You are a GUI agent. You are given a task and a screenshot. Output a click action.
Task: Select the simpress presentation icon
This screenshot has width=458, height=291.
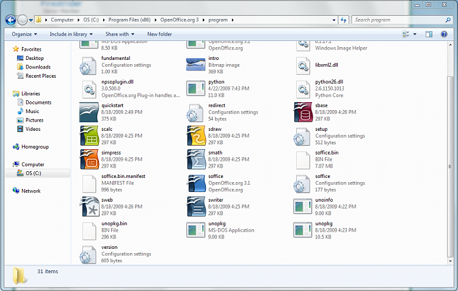[89, 160]
